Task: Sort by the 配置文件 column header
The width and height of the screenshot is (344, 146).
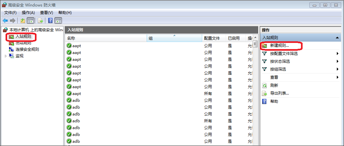Action: (x=214, y=38)
